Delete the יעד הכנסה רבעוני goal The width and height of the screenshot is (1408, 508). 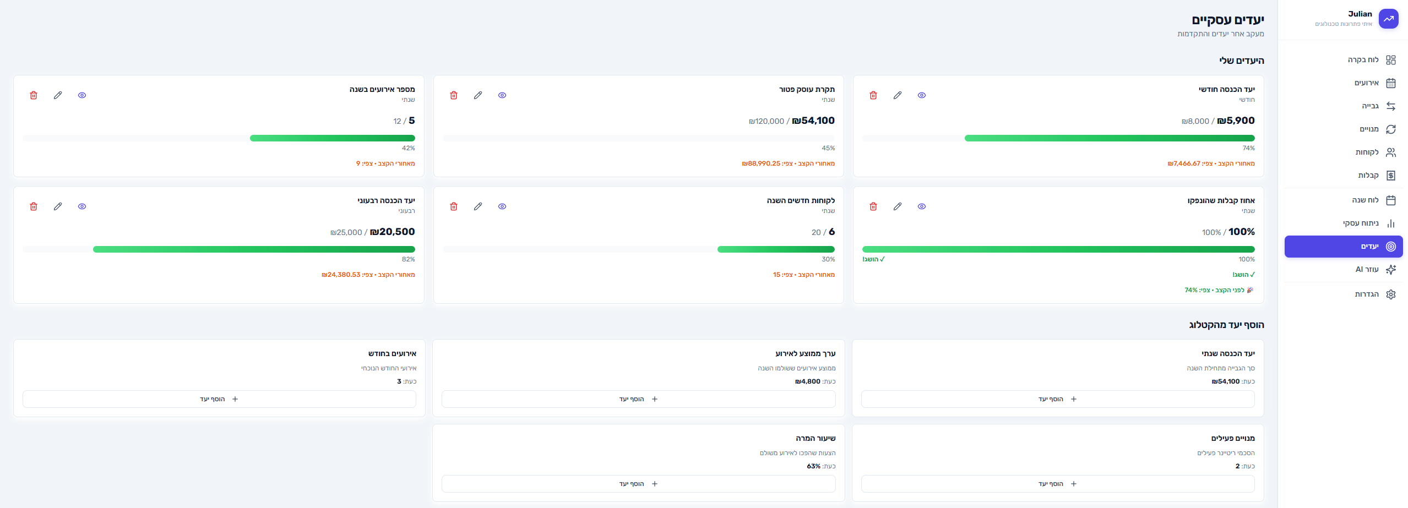(34, 206)
